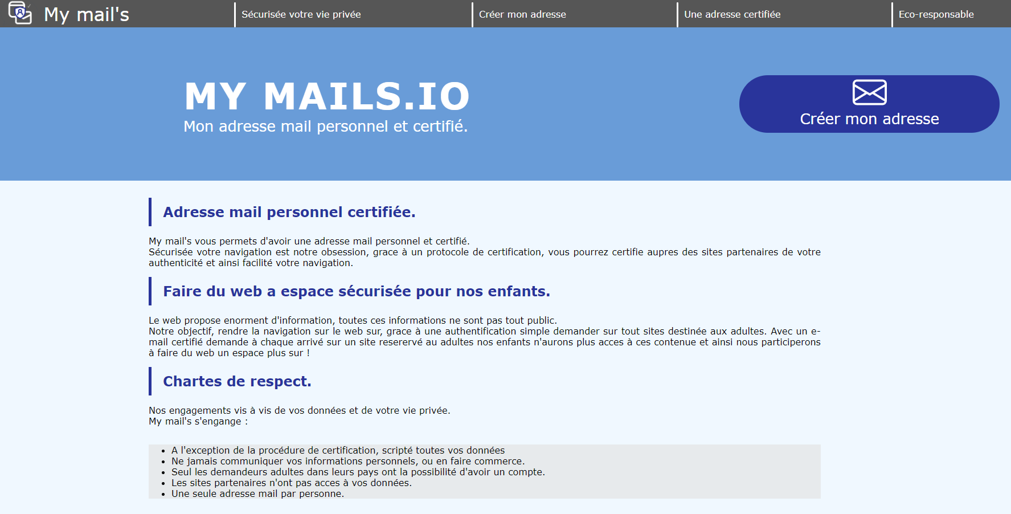The height and width of the screenshot is (514, 1011).
Task: Click the Faire du web heading
Action: click(357, 291)
